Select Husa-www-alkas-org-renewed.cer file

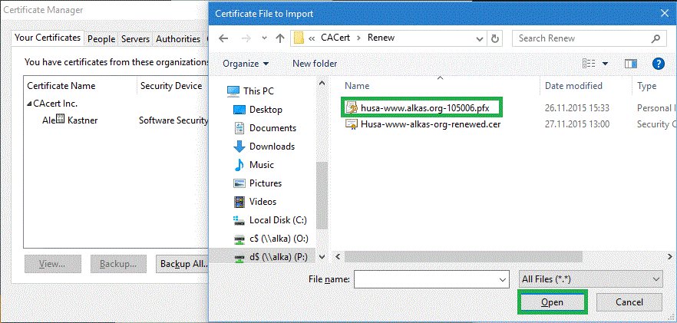pos(430,124)
